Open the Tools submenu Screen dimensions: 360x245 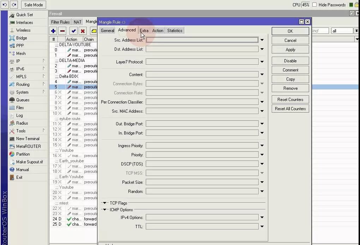pos(21,131)
